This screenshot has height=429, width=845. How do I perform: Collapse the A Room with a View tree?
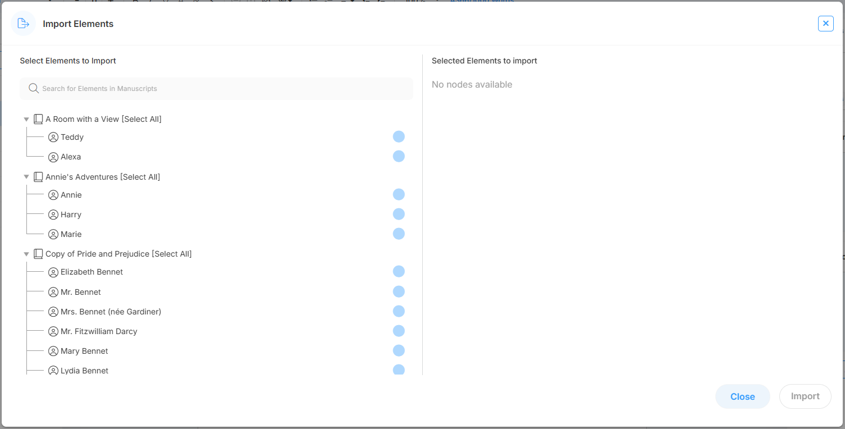click(x=26, y=120)
